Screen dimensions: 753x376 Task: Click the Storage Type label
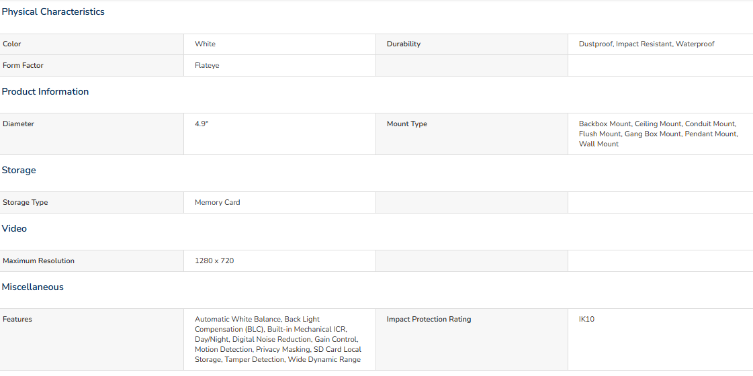coord(26,202)
